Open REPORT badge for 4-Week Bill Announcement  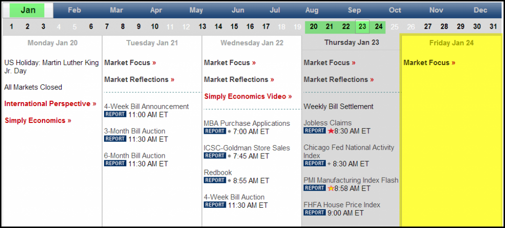pos(115,114)
